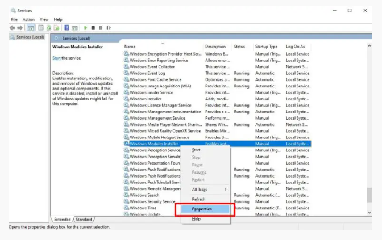Click the scrollbar down arrow
Screen dimensions: 382x240
pos(369,213)
